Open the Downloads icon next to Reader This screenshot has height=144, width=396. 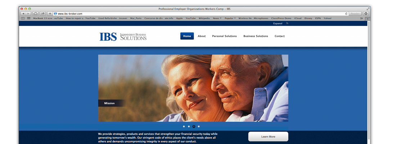366,13
